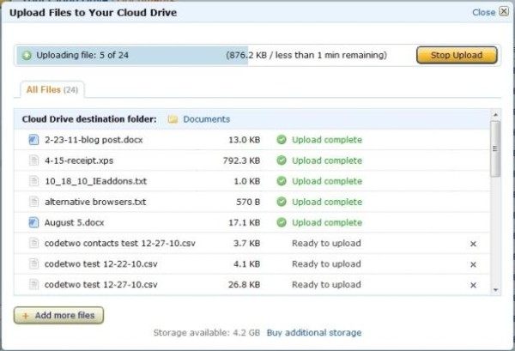
Task: Open the Buy additional storage link
Action: 313,332
